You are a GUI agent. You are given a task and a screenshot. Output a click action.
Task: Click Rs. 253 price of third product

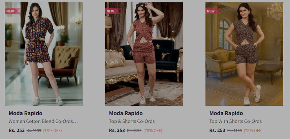(217, 130)
